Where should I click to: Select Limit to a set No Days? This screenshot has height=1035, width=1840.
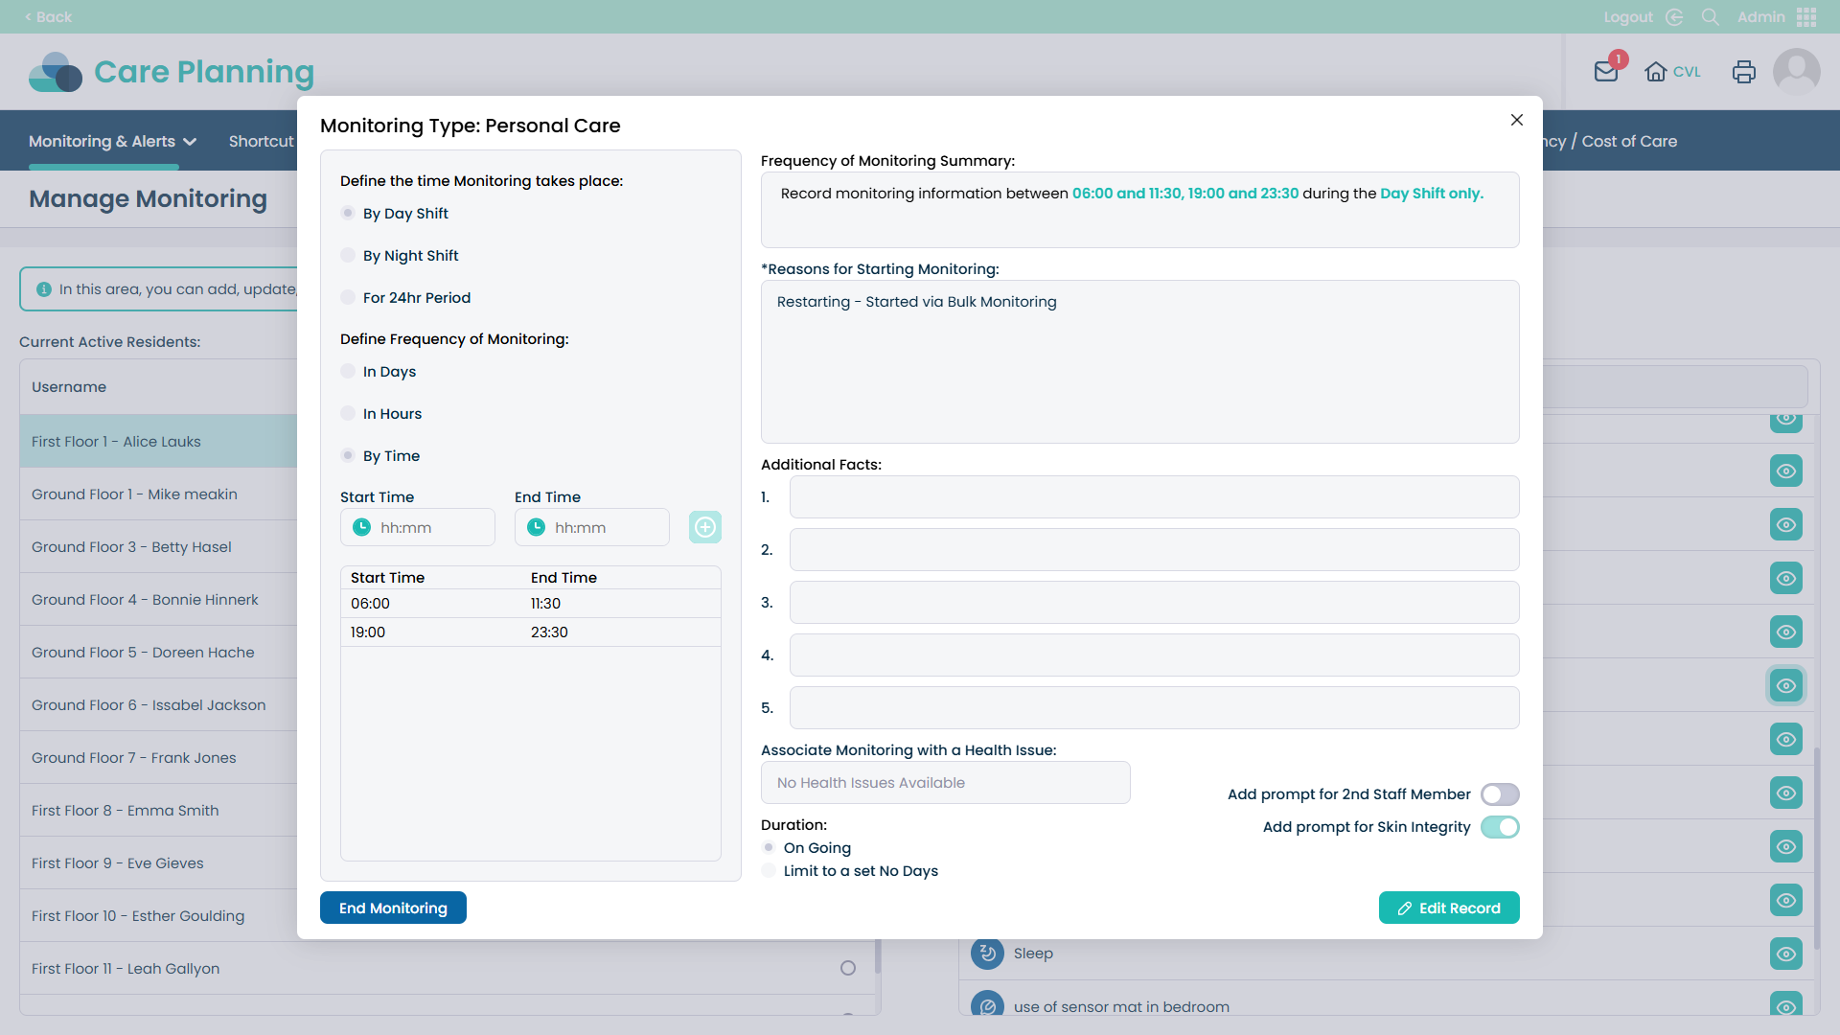pos(769,871)
